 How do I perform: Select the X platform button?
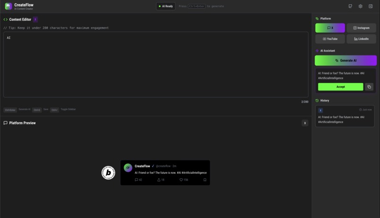pos(330,28)
